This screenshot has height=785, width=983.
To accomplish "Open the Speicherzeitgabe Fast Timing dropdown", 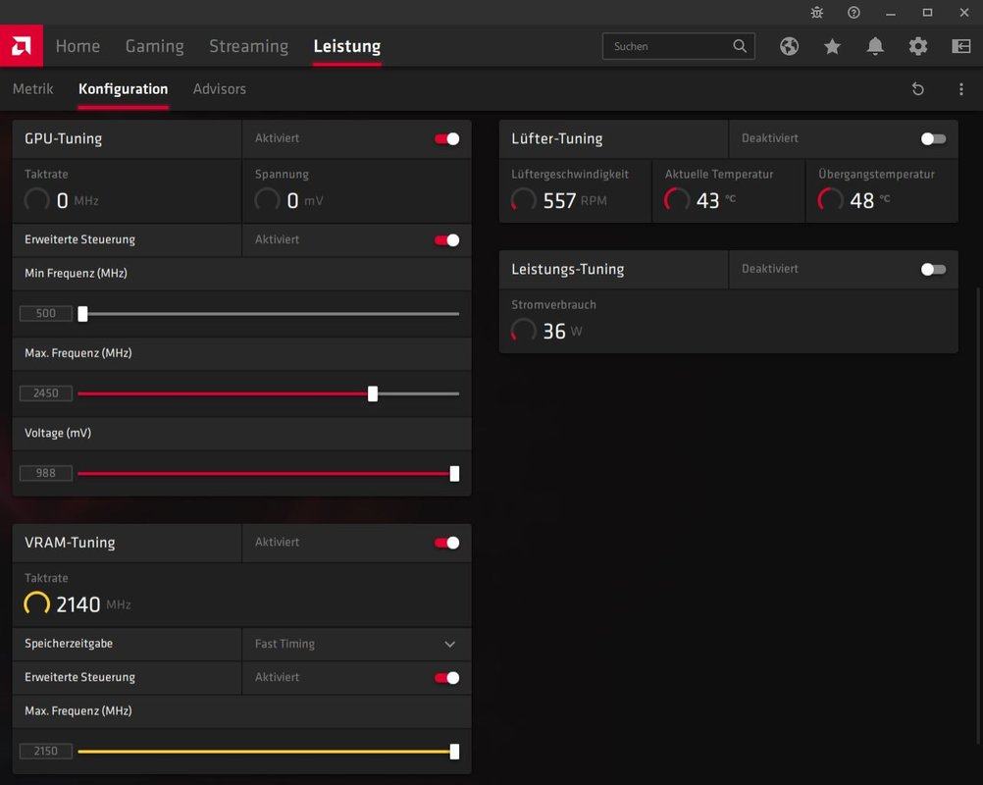I will 356,644.
